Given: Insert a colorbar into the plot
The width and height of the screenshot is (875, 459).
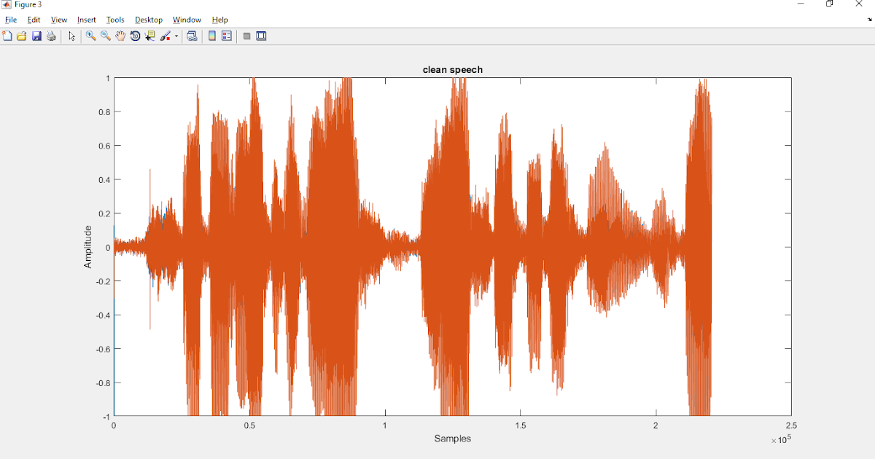Looking at the screenshot, I should coord(211,36).
